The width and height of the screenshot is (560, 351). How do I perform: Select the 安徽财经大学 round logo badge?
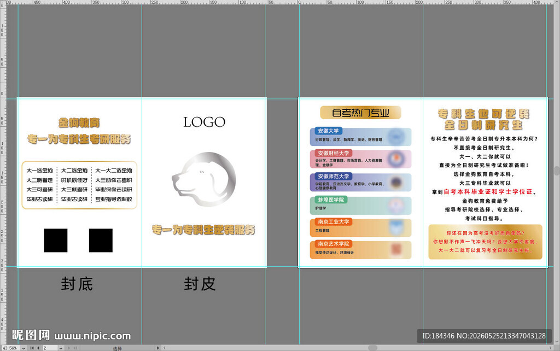pyautogui.click(x=396, y=159)
